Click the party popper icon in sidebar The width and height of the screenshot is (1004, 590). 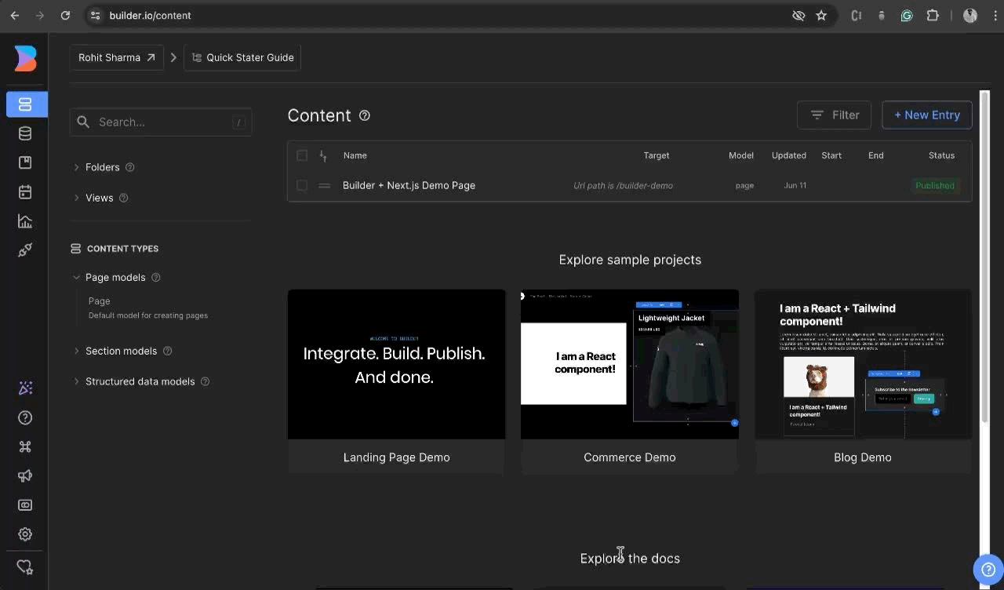pos(25,388)
